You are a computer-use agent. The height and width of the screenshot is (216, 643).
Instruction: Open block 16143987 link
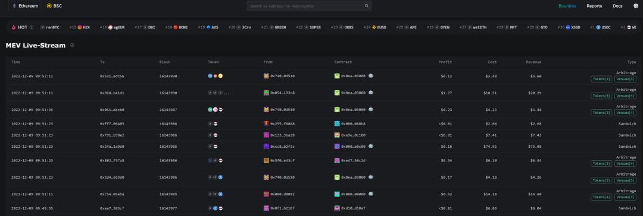pos(168,110)
